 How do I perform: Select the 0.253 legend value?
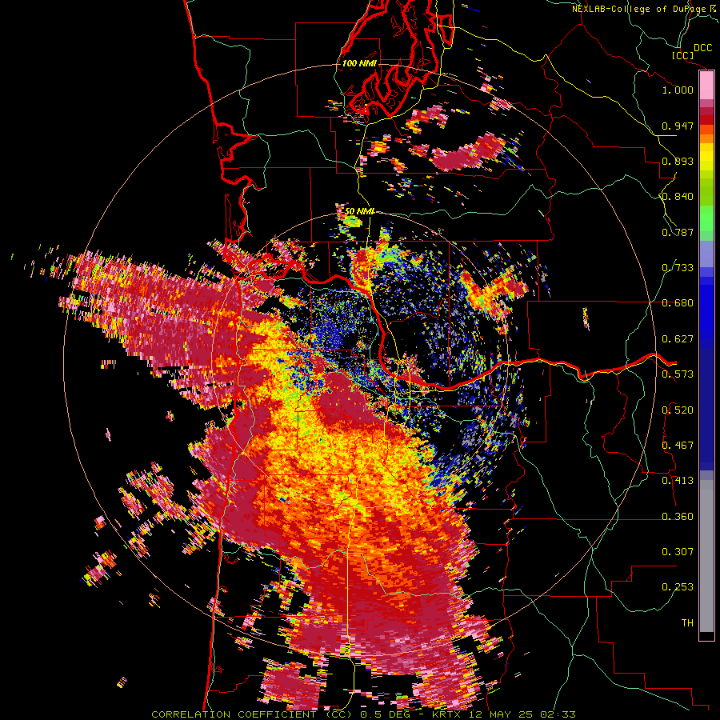pos(678,587)
